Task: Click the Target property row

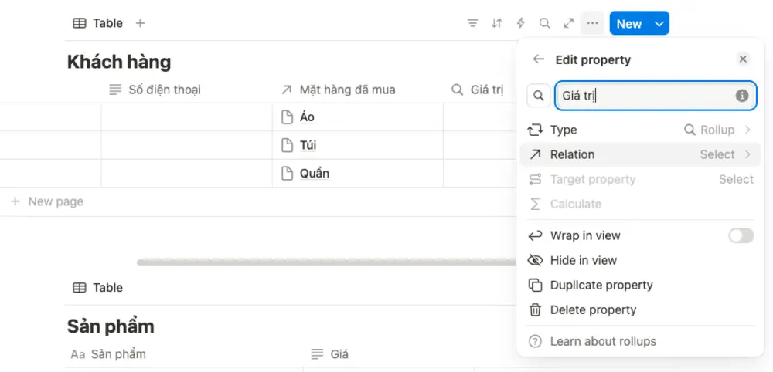Action: pyautogui.click(x=640, y=179)
